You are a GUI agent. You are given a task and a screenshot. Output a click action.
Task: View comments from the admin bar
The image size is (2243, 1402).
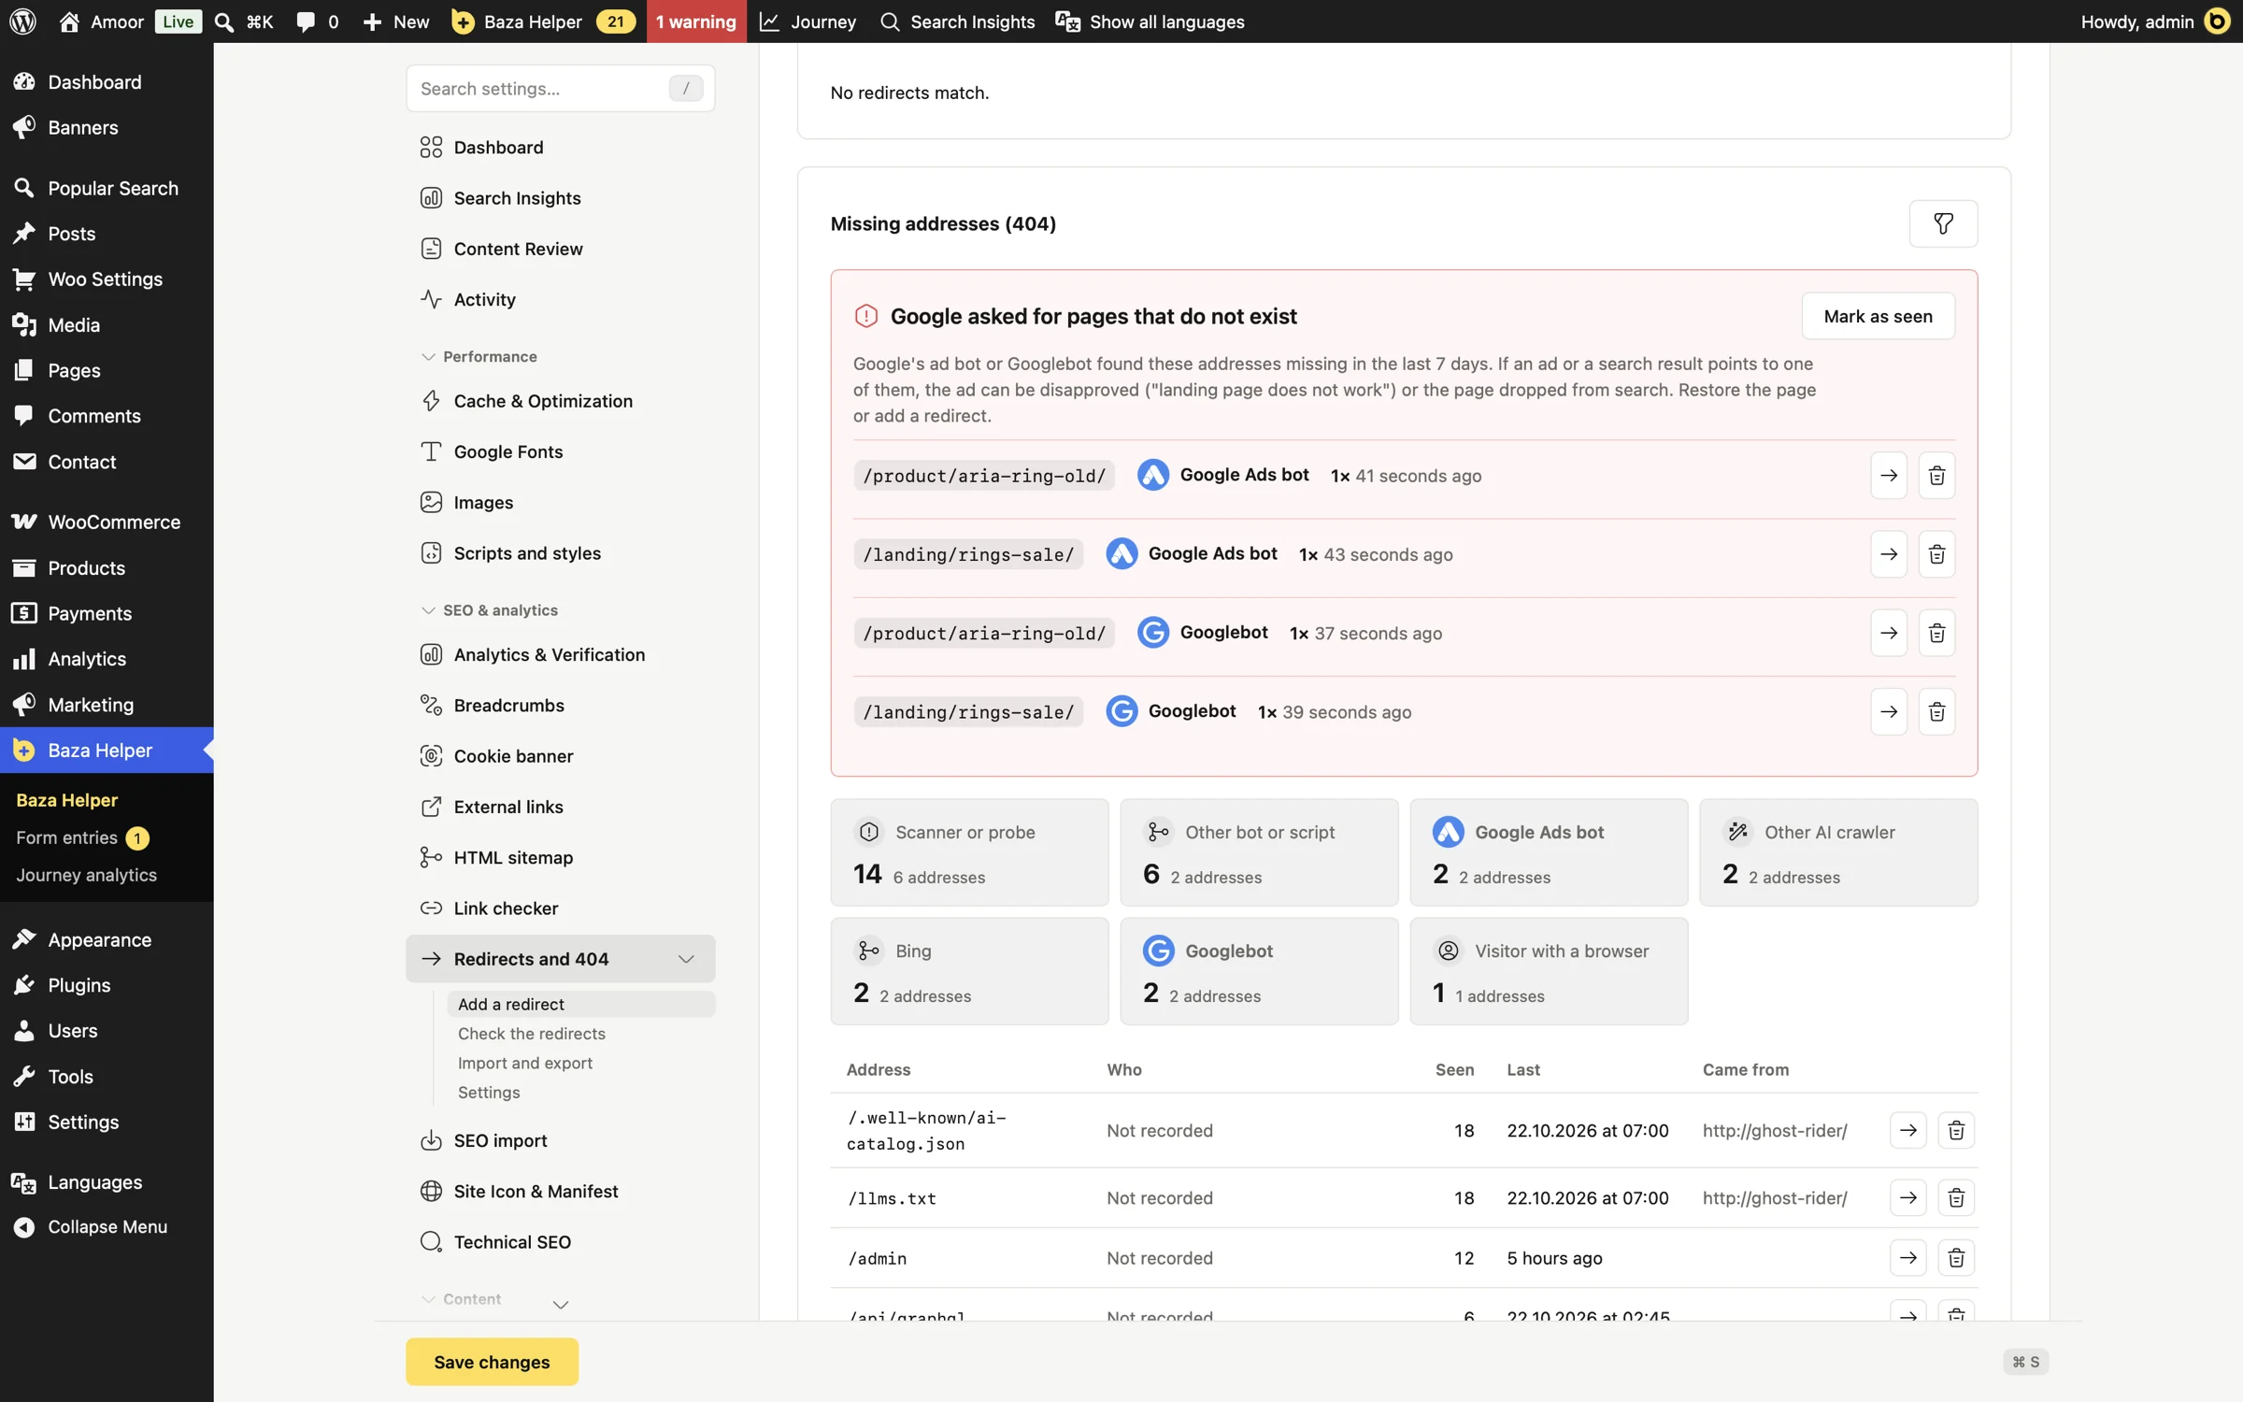[318, 21]
